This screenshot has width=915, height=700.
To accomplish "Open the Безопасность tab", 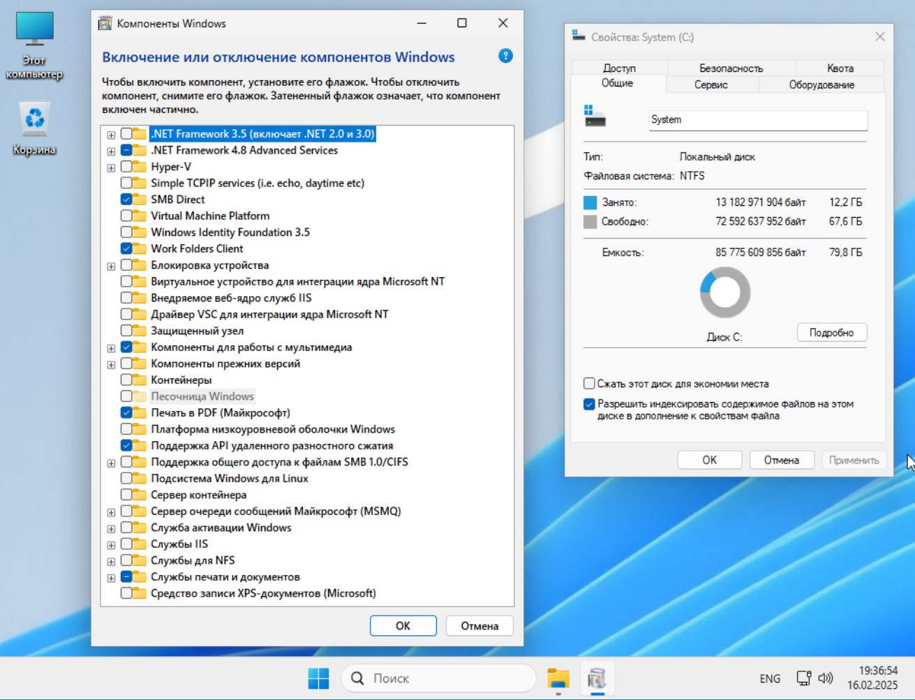I will pos(731,68).
